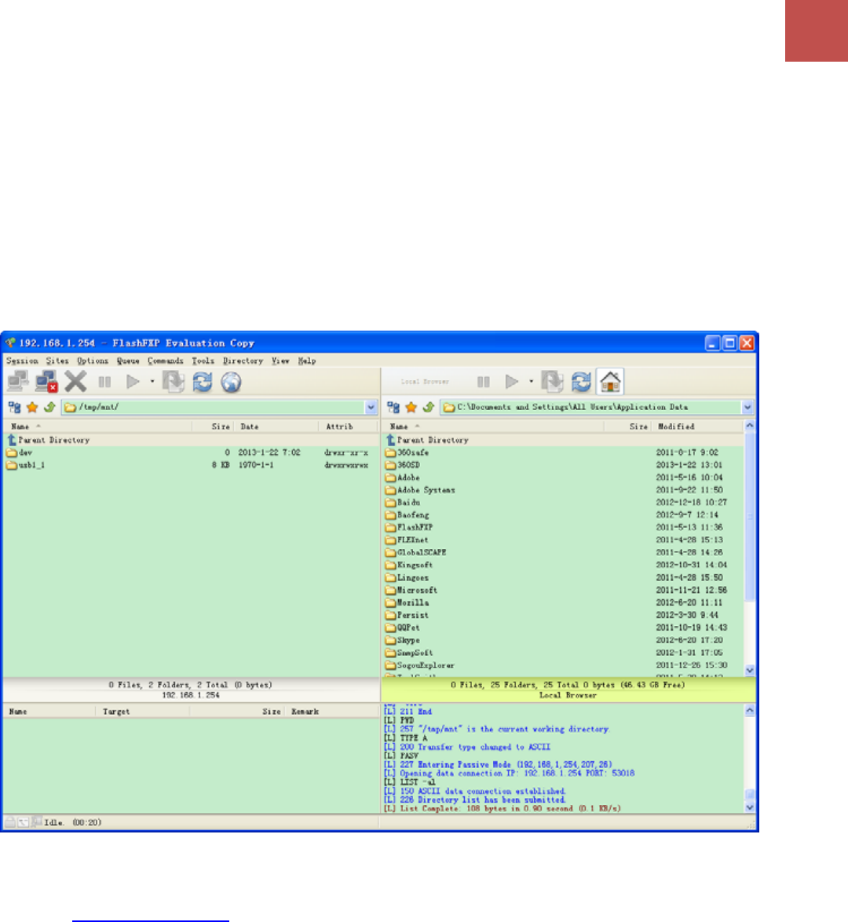This screenshot has width=848, height=922.
Task: Sort remote list by Size column
Action: click(213, 426)
